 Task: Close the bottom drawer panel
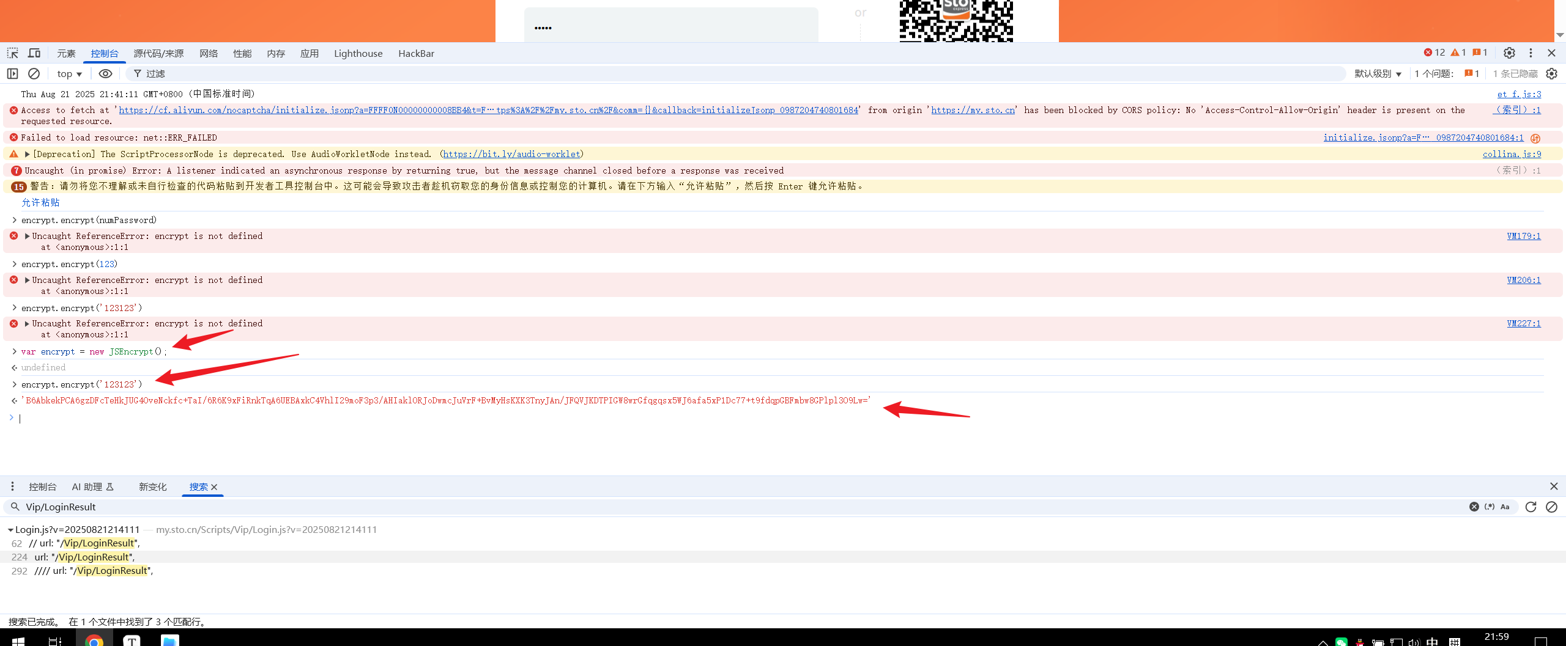[1554, 486]
